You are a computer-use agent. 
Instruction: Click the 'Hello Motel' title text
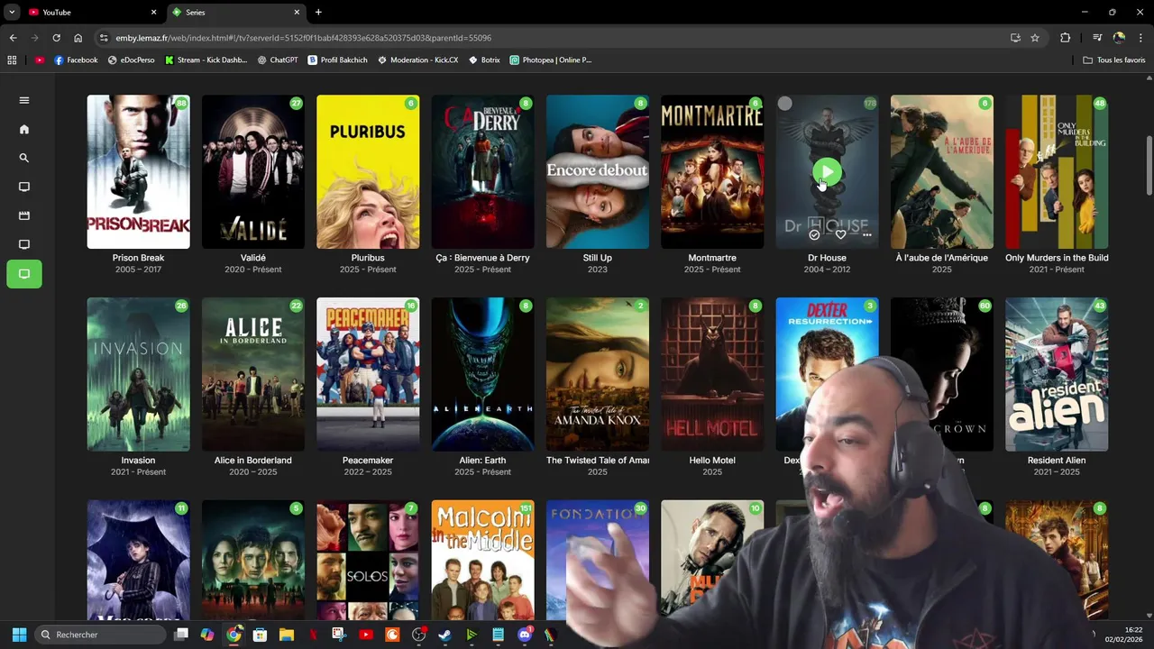click(x=712, y=461)
